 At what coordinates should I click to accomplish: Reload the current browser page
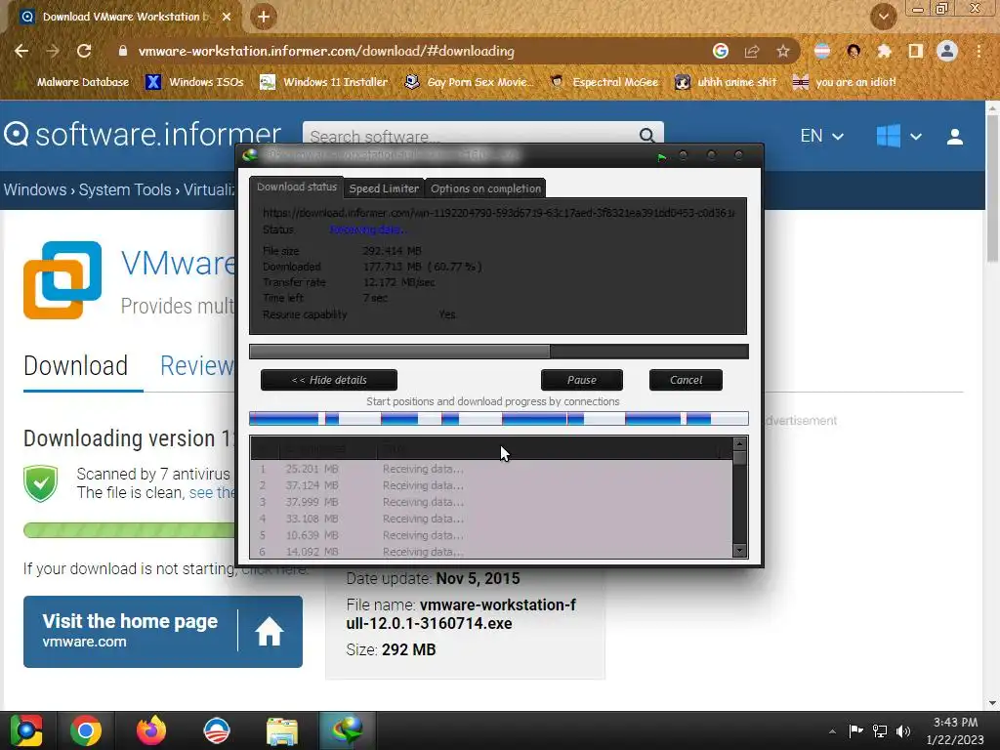[x=84, y=51]
